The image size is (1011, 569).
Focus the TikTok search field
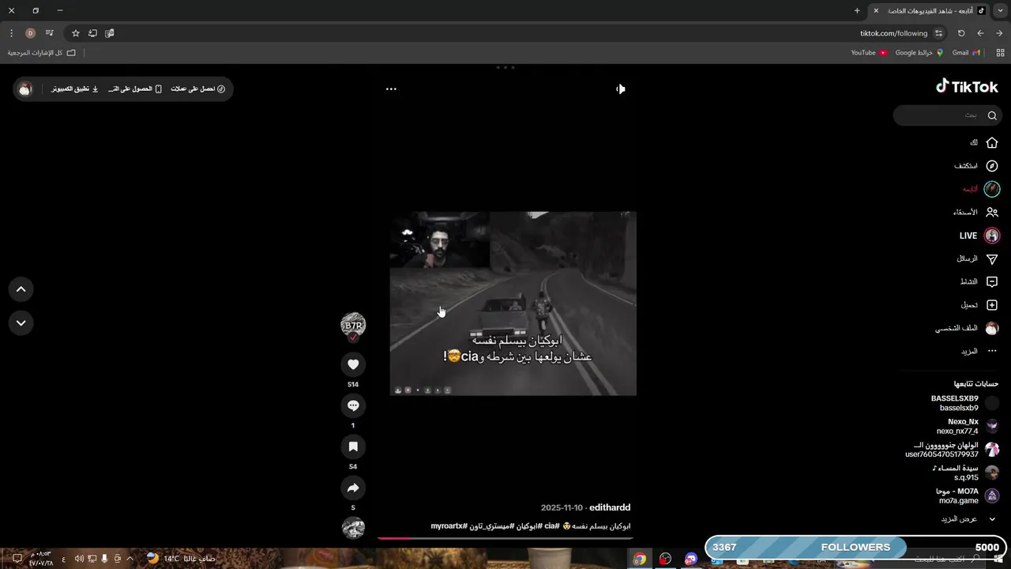point(948,115)
